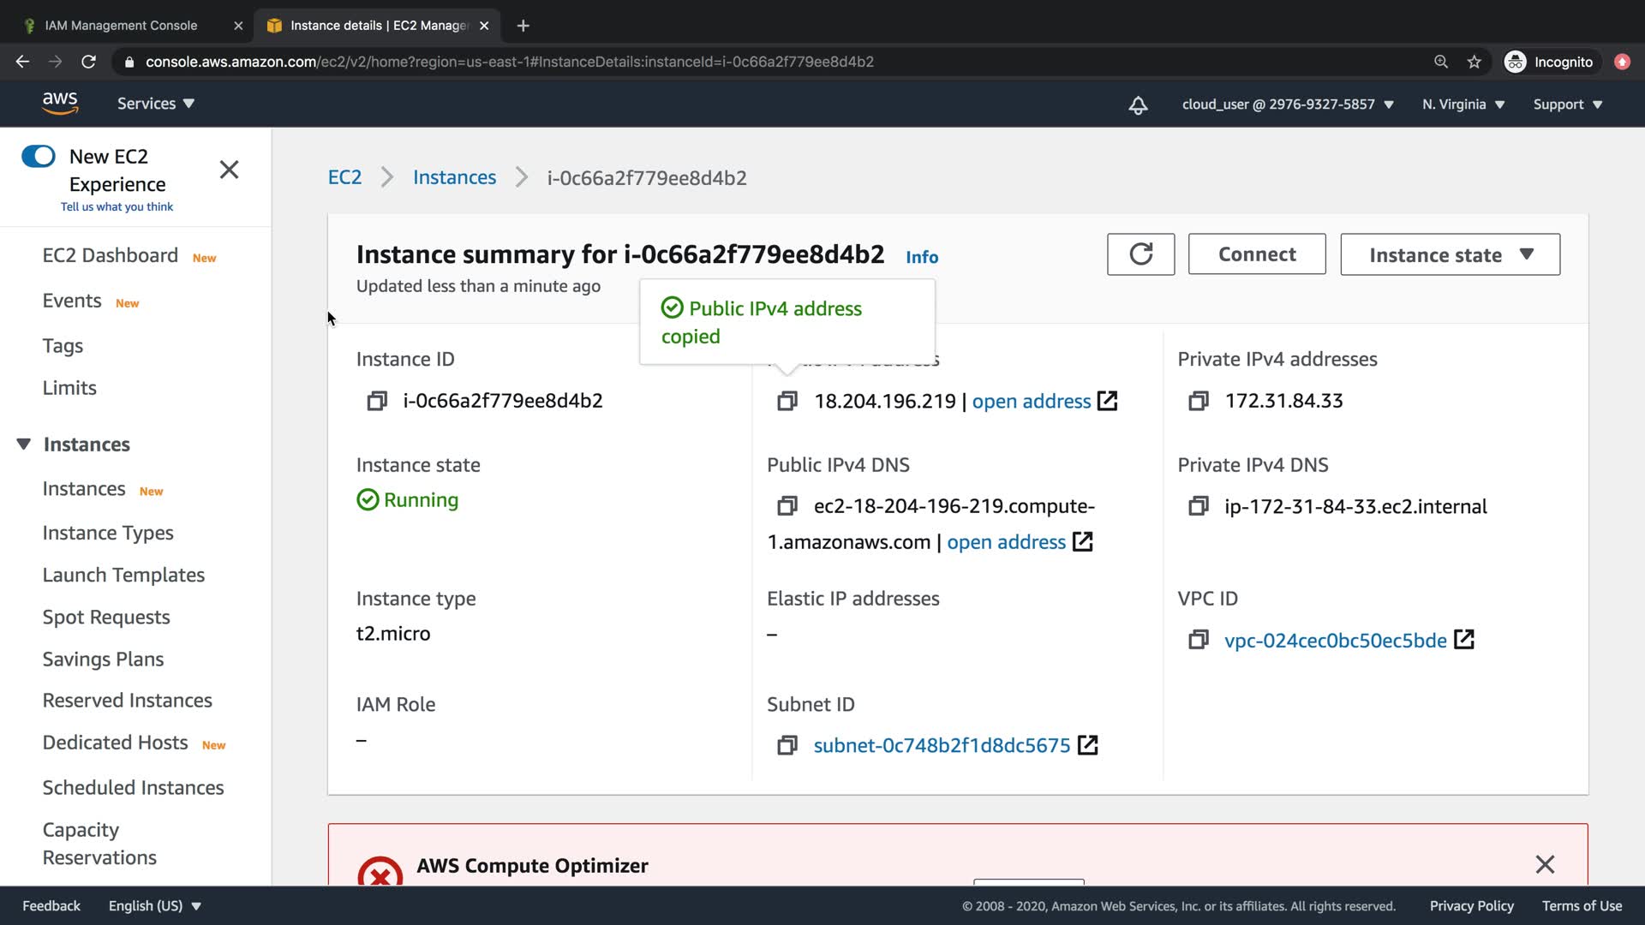Copy the Public IPv4 DNS name

[x=787, y=506]
